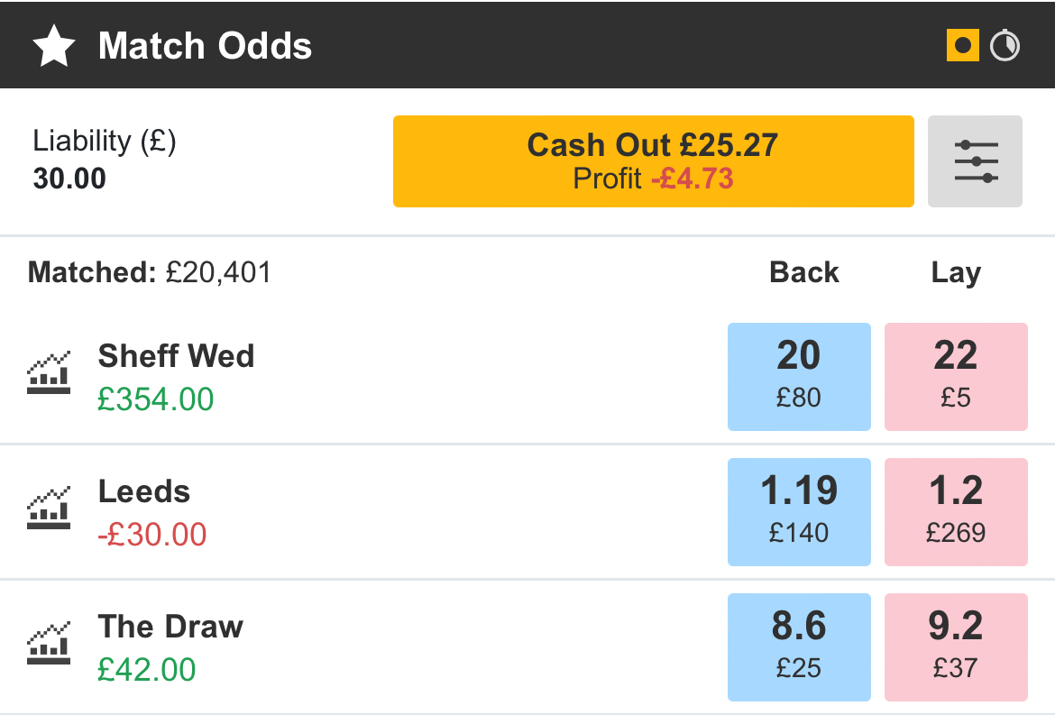The image size is (1055, 715).
Task: Open Sheff Wed price chart icon
Action: pyautogui.click(x=49, y=372)
